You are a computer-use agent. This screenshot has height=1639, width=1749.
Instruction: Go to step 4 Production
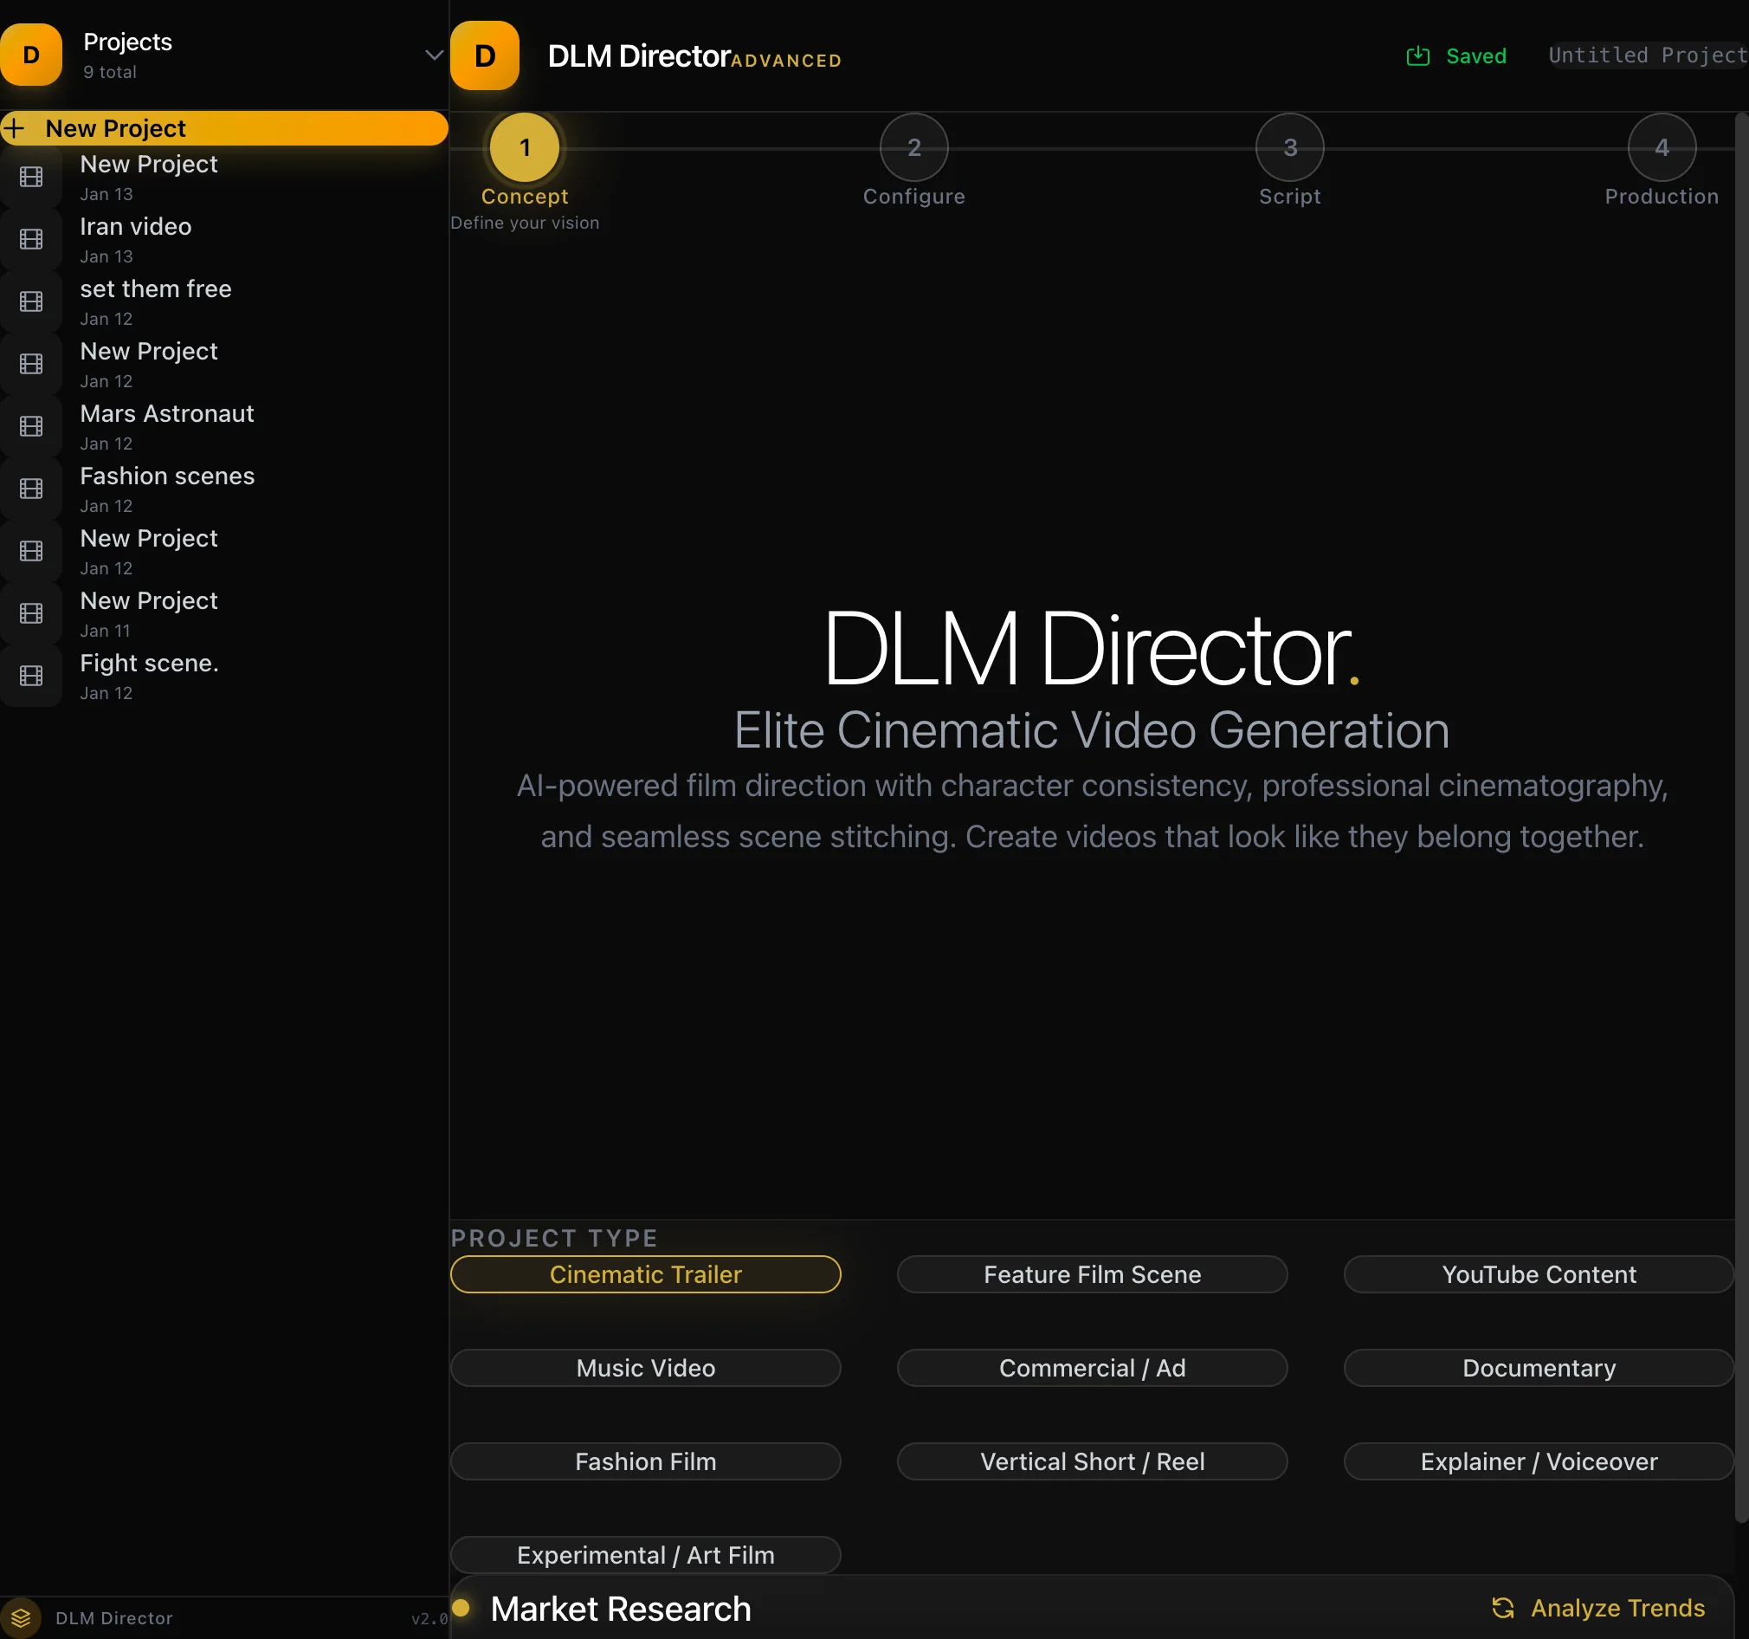[1662, 147]
